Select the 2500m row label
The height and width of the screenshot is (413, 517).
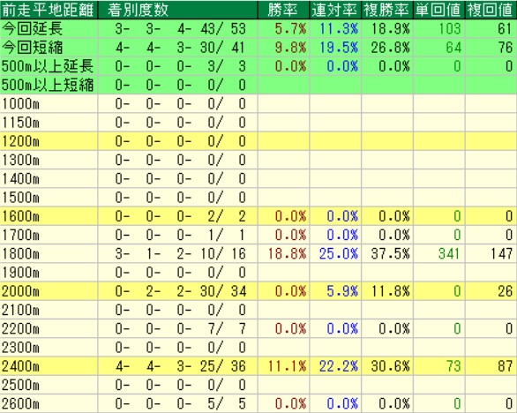point(21,385)
